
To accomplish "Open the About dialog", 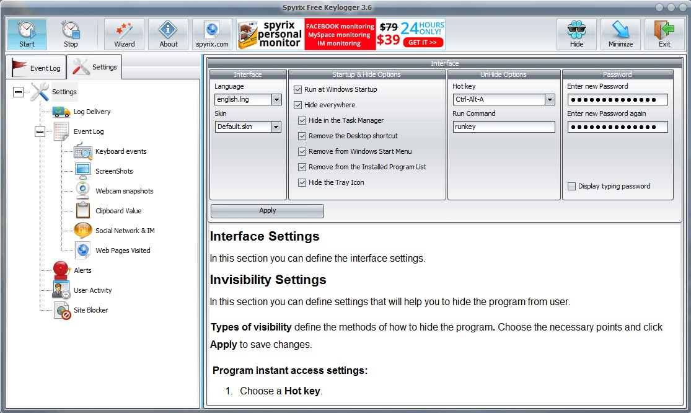I will (x=169, y=34).
